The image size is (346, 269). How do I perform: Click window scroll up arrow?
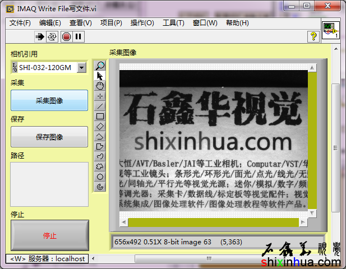tap(336, 49)
